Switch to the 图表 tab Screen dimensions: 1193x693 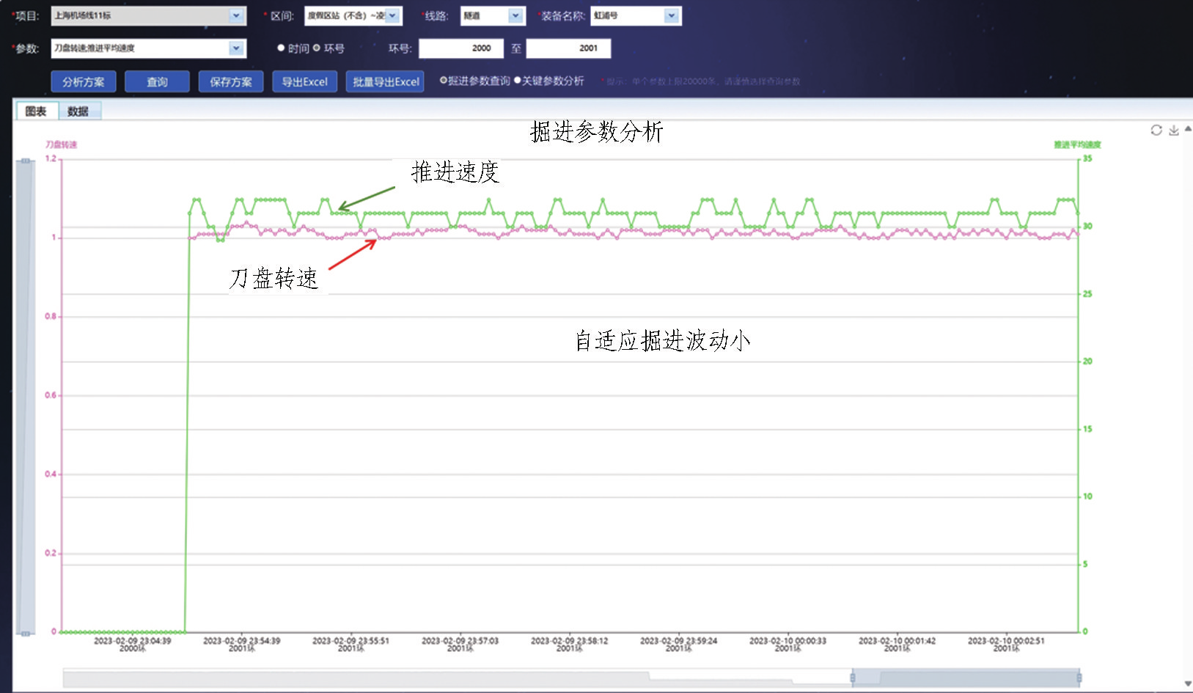[36, 111]
